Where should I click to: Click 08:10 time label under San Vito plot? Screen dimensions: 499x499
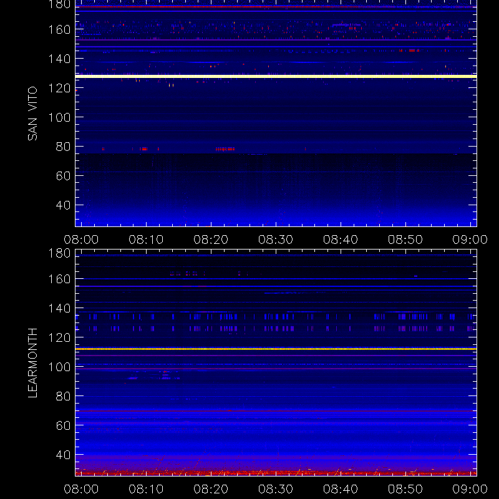[146, 240]
